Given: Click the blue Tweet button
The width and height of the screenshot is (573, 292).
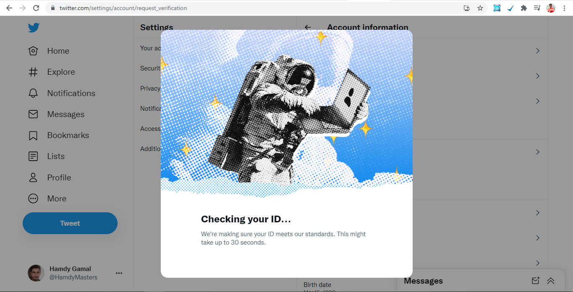Looking at the screenshot, I should click(x=70, y=223).
